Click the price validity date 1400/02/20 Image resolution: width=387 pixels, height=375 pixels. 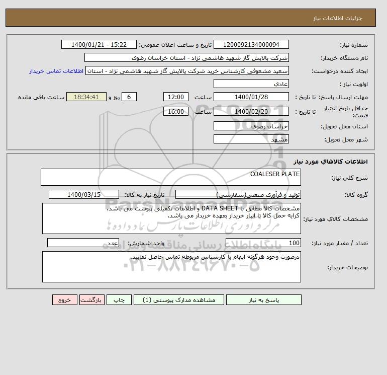coord(251,111)
